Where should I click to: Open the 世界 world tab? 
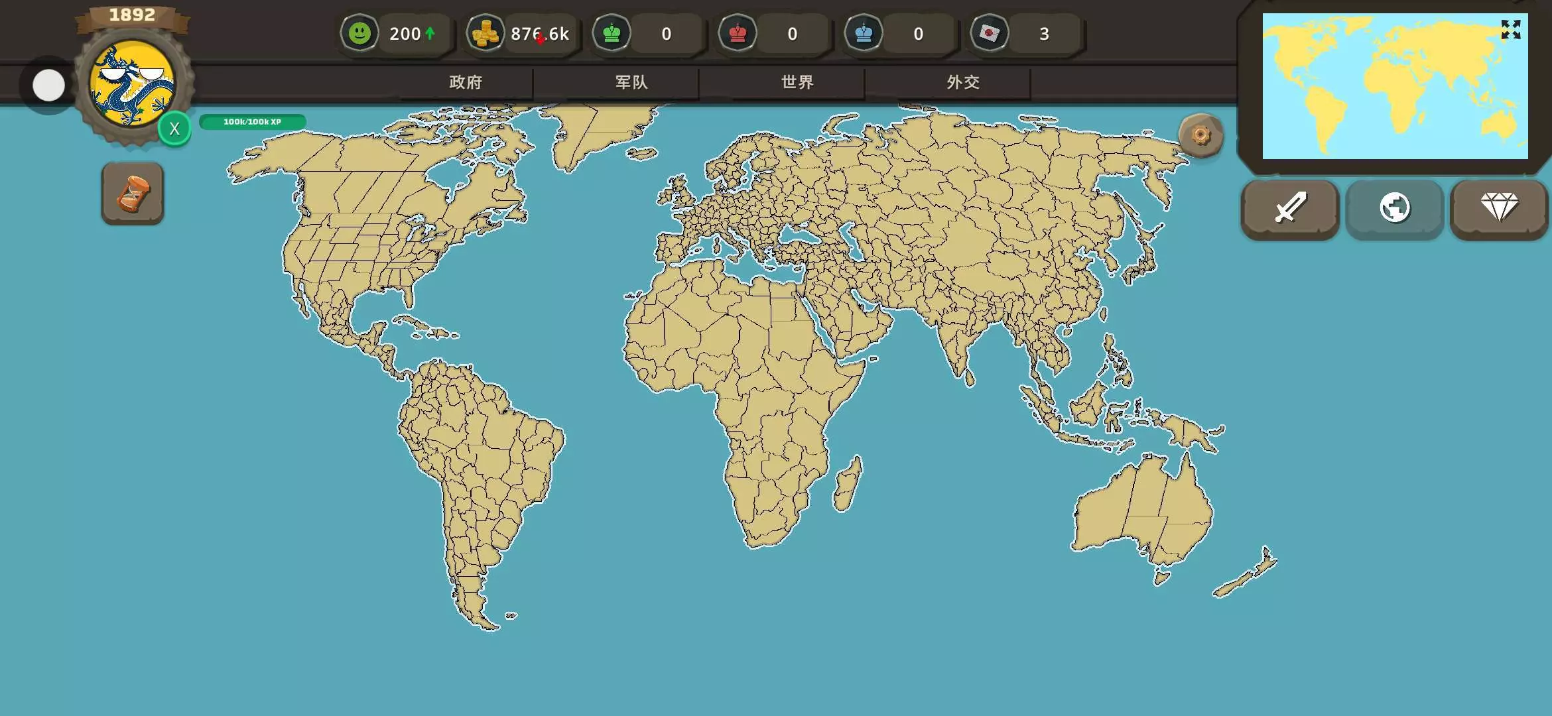point(797,82)
